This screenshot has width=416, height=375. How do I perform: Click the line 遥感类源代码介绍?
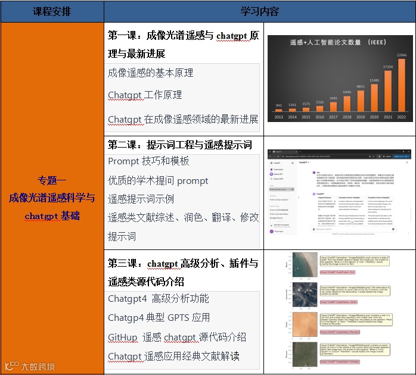(x=146, y=282)
